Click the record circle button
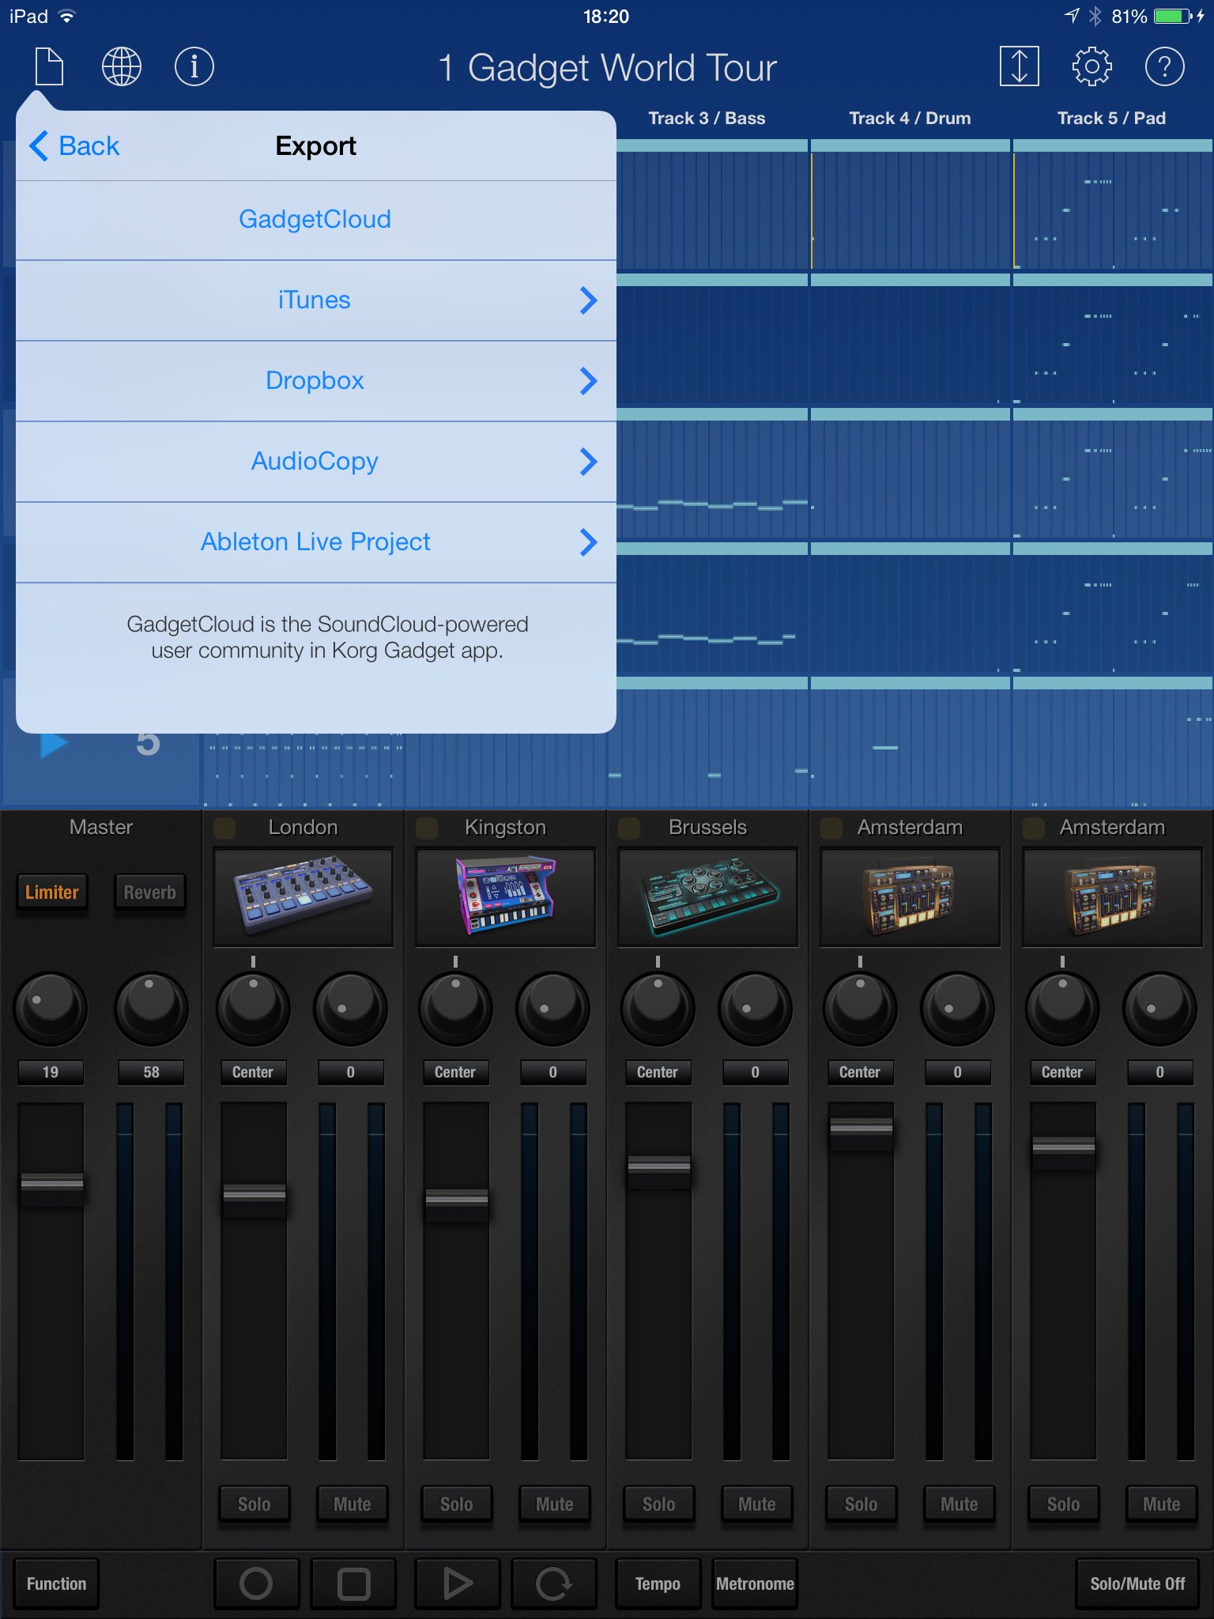Screen dimensions: 1214x1619 pyautogui.click(x=256, y=1583)
